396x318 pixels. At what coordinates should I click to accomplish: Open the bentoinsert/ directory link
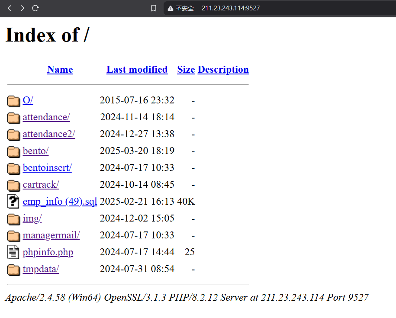pos(47,168)
